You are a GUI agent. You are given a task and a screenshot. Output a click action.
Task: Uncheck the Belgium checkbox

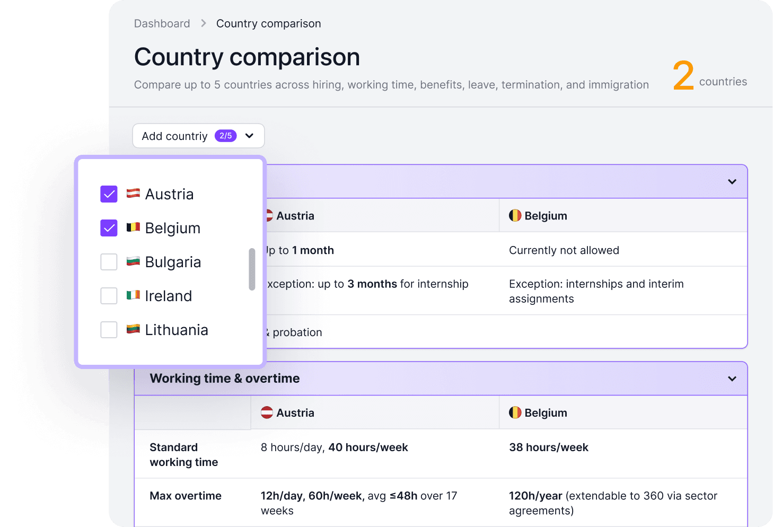(x=109, y=228)
